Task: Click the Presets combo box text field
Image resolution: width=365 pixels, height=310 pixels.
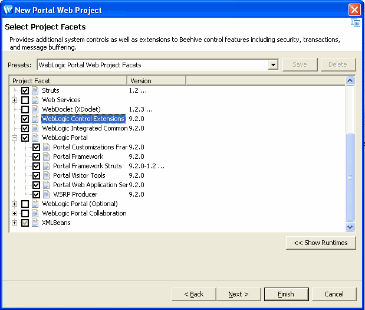Action: click(153, 64)
